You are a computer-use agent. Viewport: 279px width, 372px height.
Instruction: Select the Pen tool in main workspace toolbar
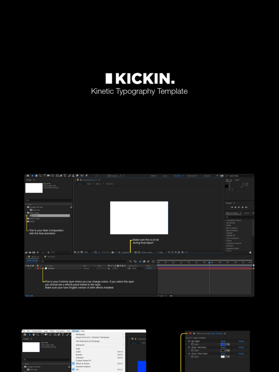tap(61, 176)
